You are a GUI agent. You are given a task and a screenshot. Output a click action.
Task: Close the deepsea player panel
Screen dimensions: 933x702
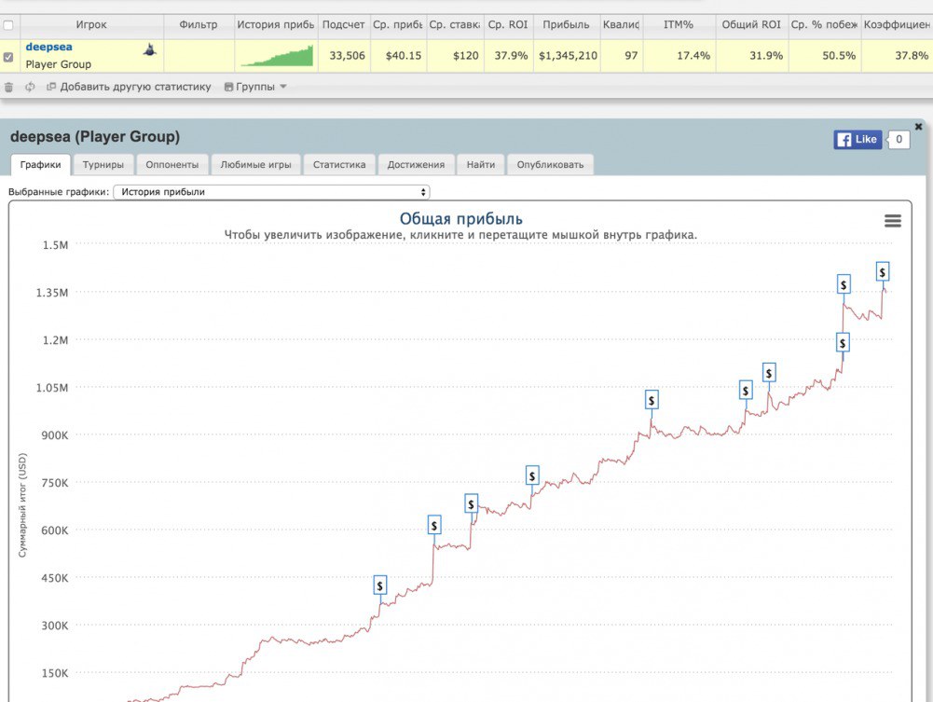point(918,126)
